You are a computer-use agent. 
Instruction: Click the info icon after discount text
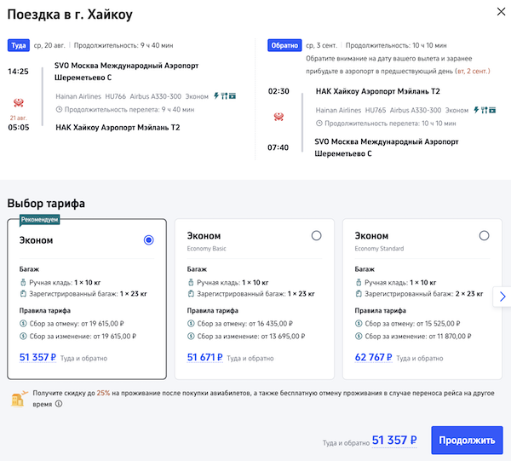click(x=58, y=404)
